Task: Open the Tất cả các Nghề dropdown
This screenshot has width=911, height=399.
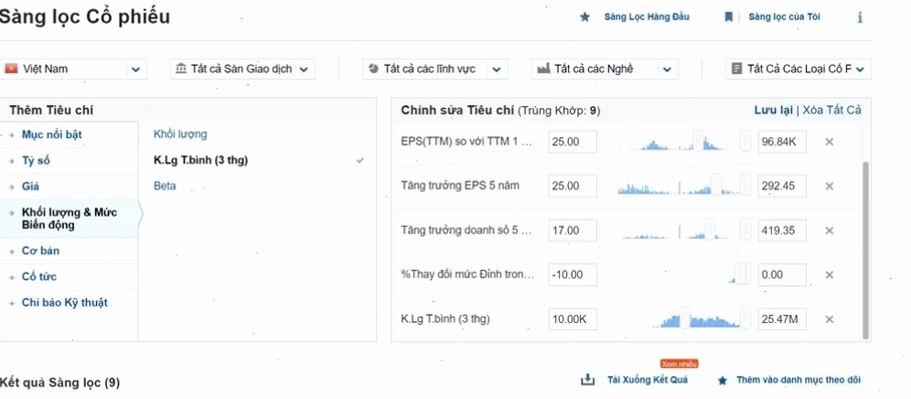Action: click(605, 70)
